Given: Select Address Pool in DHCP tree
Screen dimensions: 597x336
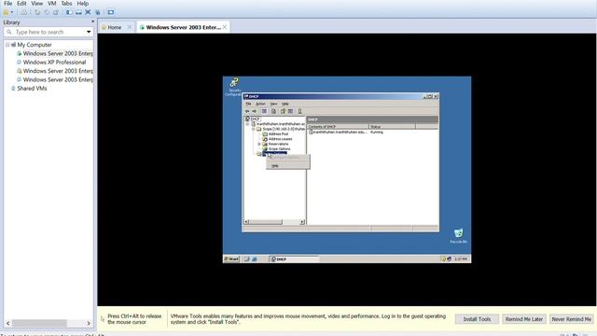Looking at the screenshot, I should pos(278,134).
